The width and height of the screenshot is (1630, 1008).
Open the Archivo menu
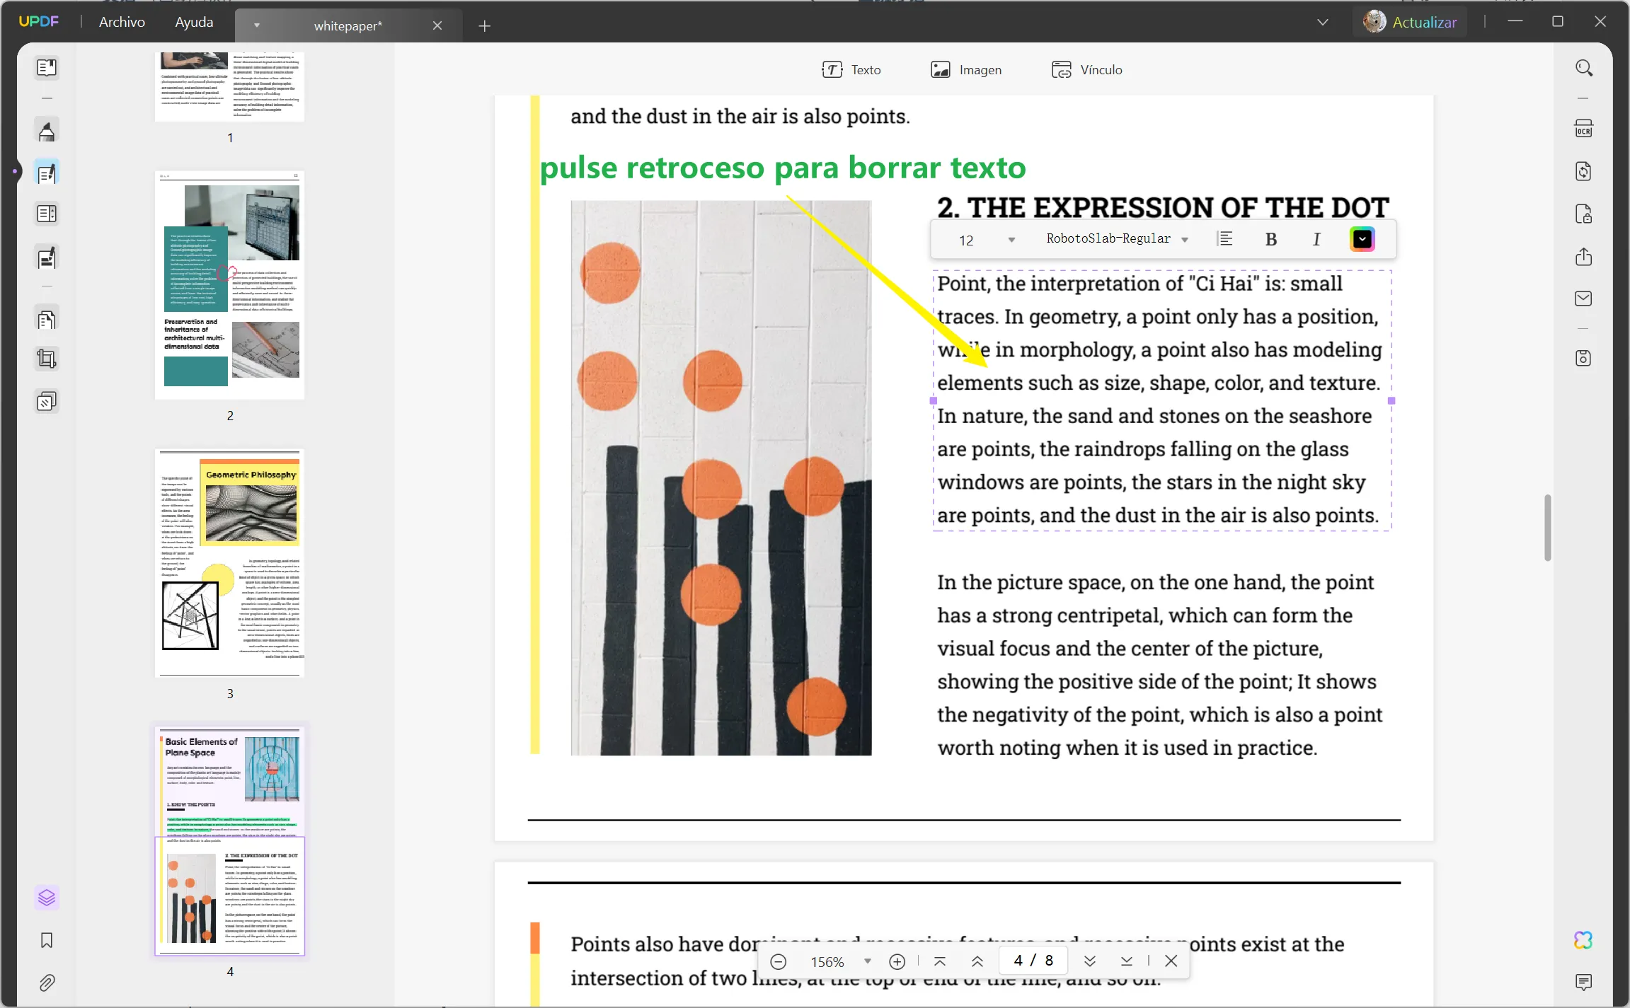tap(122, 23)
